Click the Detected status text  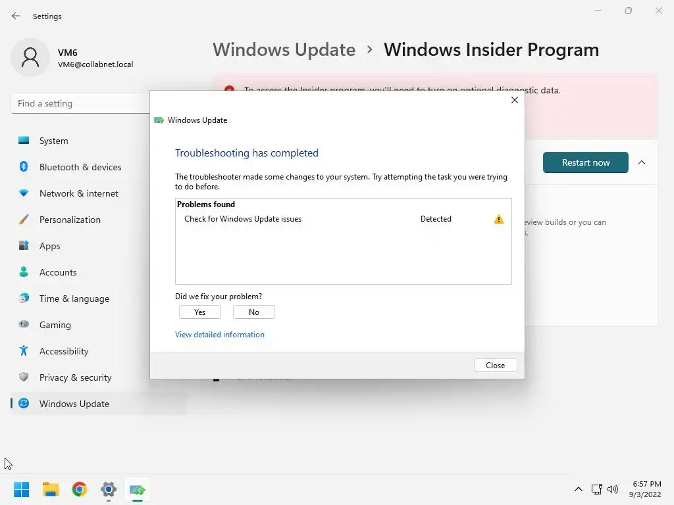(436, 219)
